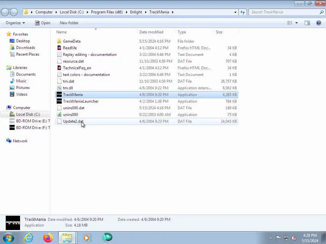The width and height of the screenshot is (326, 244).
Task: Select BD-ROM Drive (F:) in navigation pane
Action: 30,128
